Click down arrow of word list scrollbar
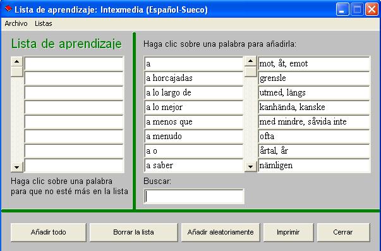 (250, 167)
